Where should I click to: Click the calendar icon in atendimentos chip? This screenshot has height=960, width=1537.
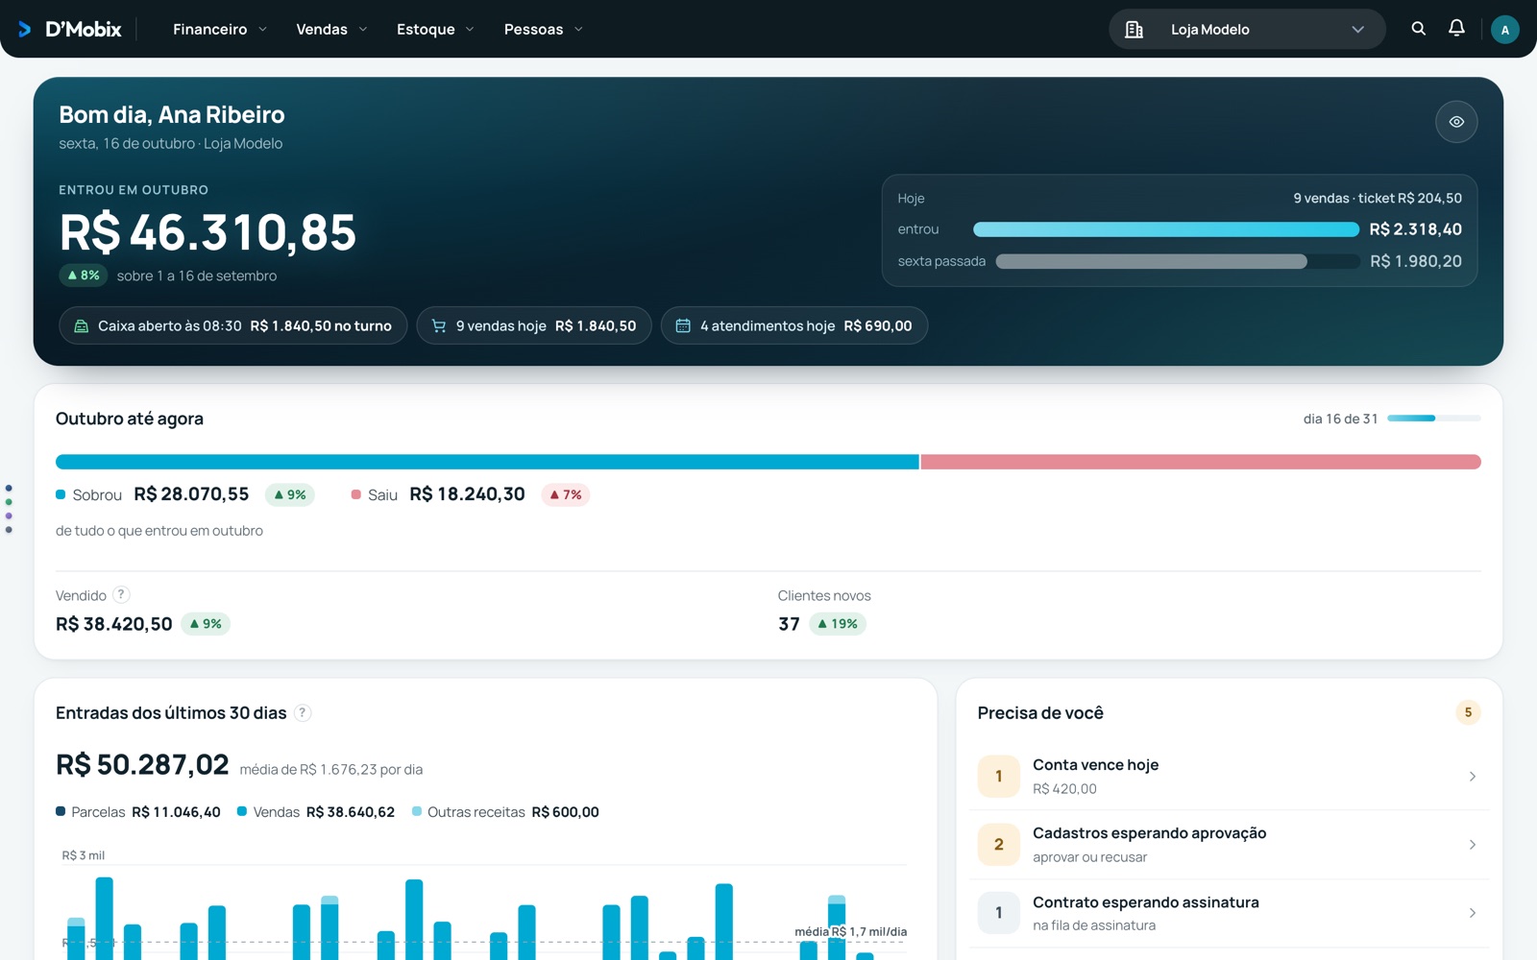click(x=683, y=326)
